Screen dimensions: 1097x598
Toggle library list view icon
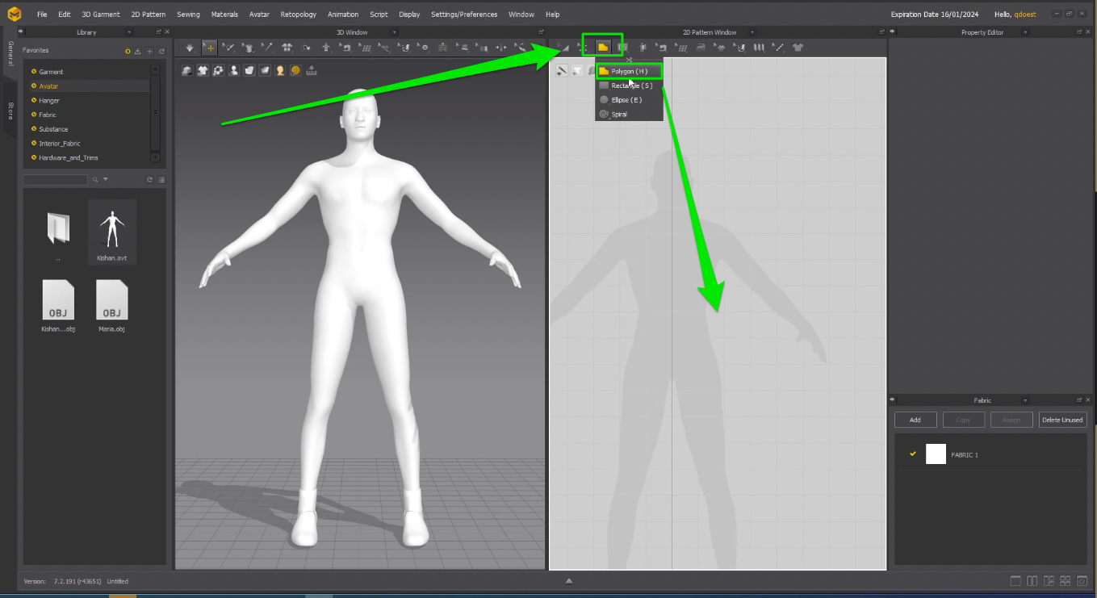pyautogui.click(x=161, y=179)
